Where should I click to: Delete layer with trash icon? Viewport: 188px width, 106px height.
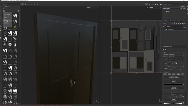(x=185, y=23)
